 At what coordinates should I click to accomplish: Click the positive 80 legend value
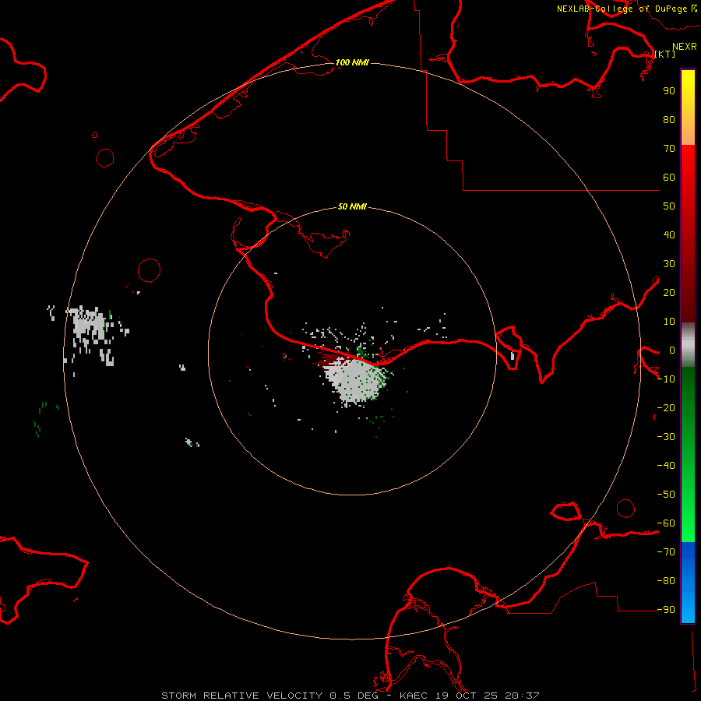pos(669,120)
